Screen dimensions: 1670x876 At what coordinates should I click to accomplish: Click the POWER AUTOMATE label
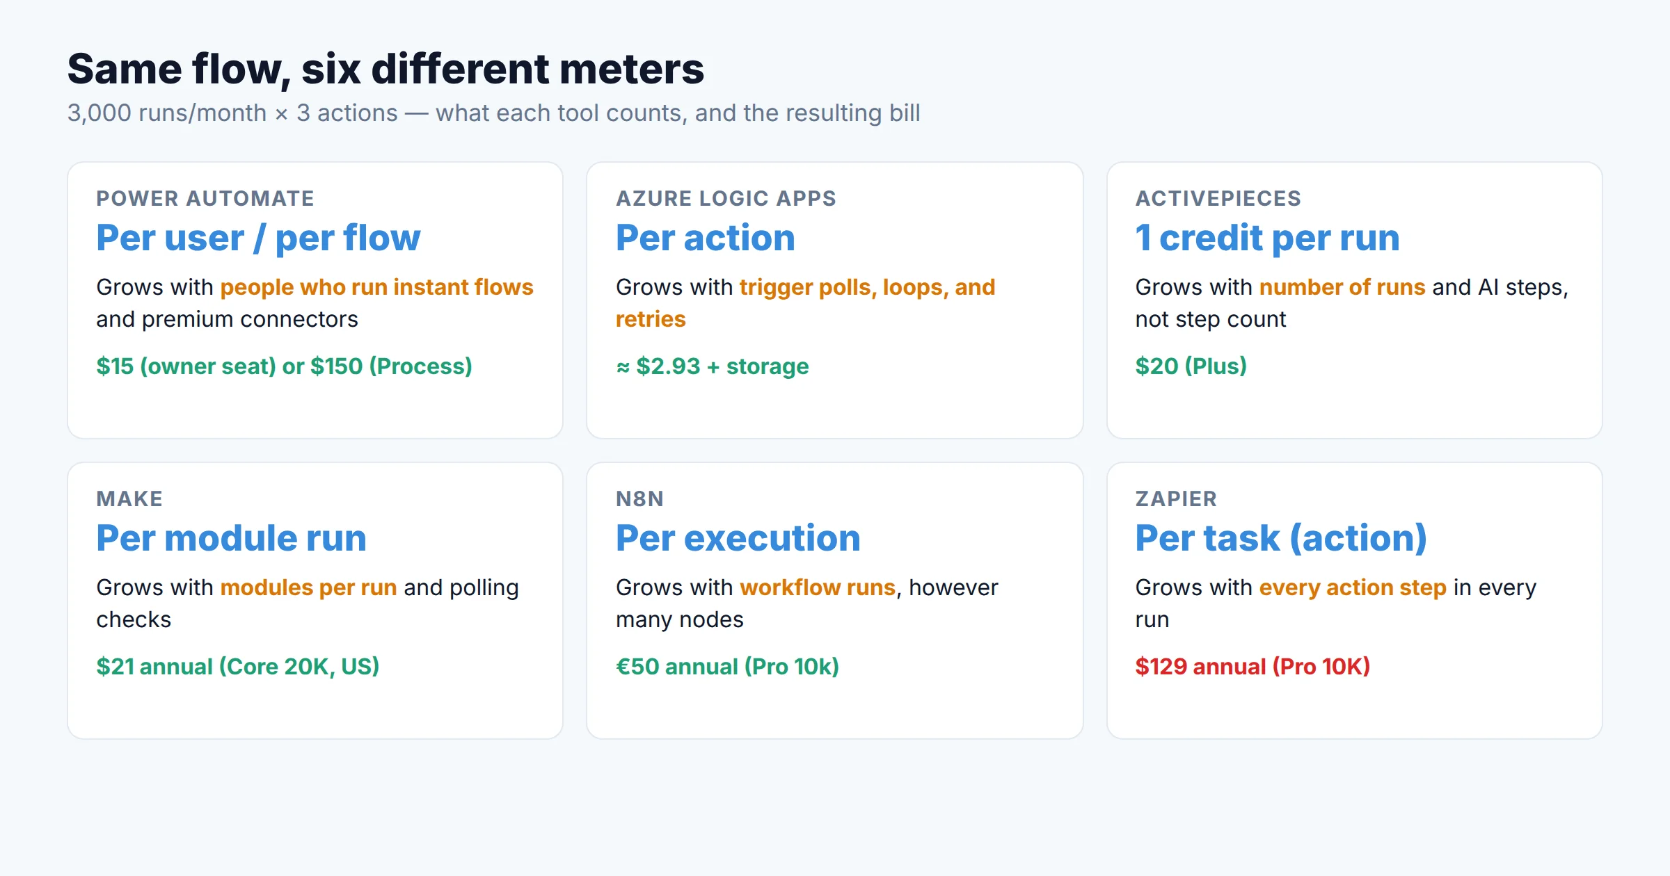[x=205, y=198]
